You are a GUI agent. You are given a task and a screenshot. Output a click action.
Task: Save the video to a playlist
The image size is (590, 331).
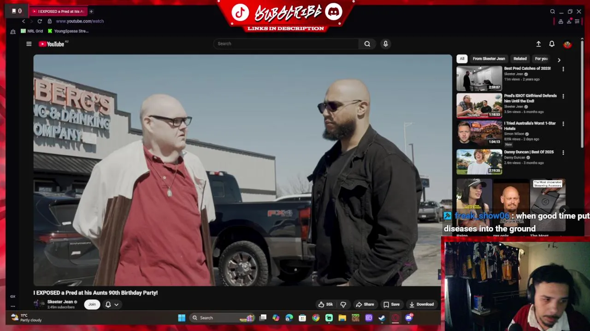coord(391,304)
